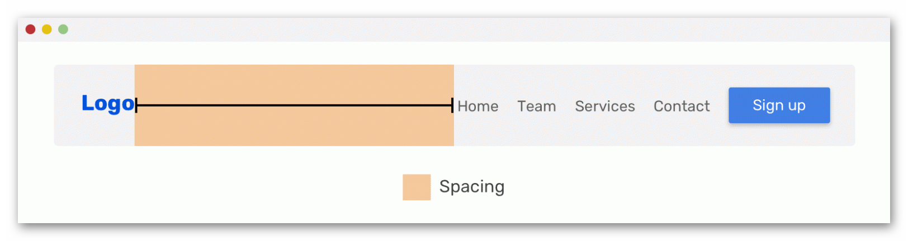Click the empty browser window title bar
The height and width of the screenshot is (241, 908).
(x=475, y=30)
